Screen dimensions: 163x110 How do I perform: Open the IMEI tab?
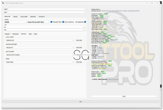tap(35, 34)
